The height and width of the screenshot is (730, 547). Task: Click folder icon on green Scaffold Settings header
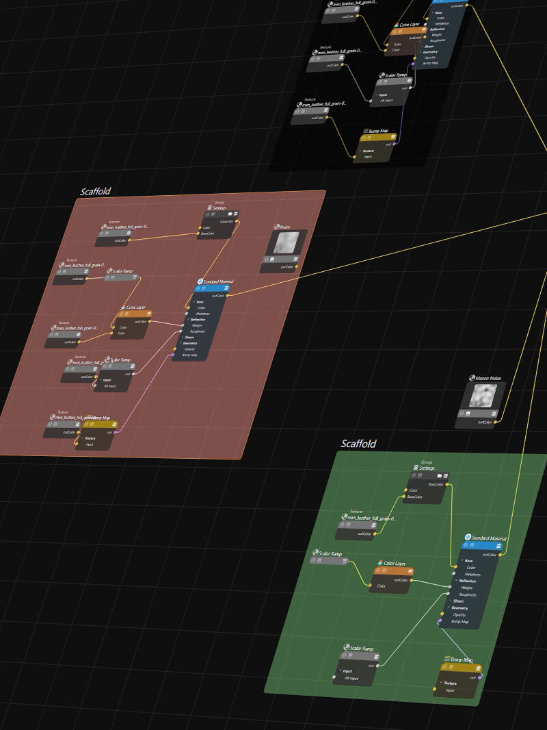(x=440, y=475)
